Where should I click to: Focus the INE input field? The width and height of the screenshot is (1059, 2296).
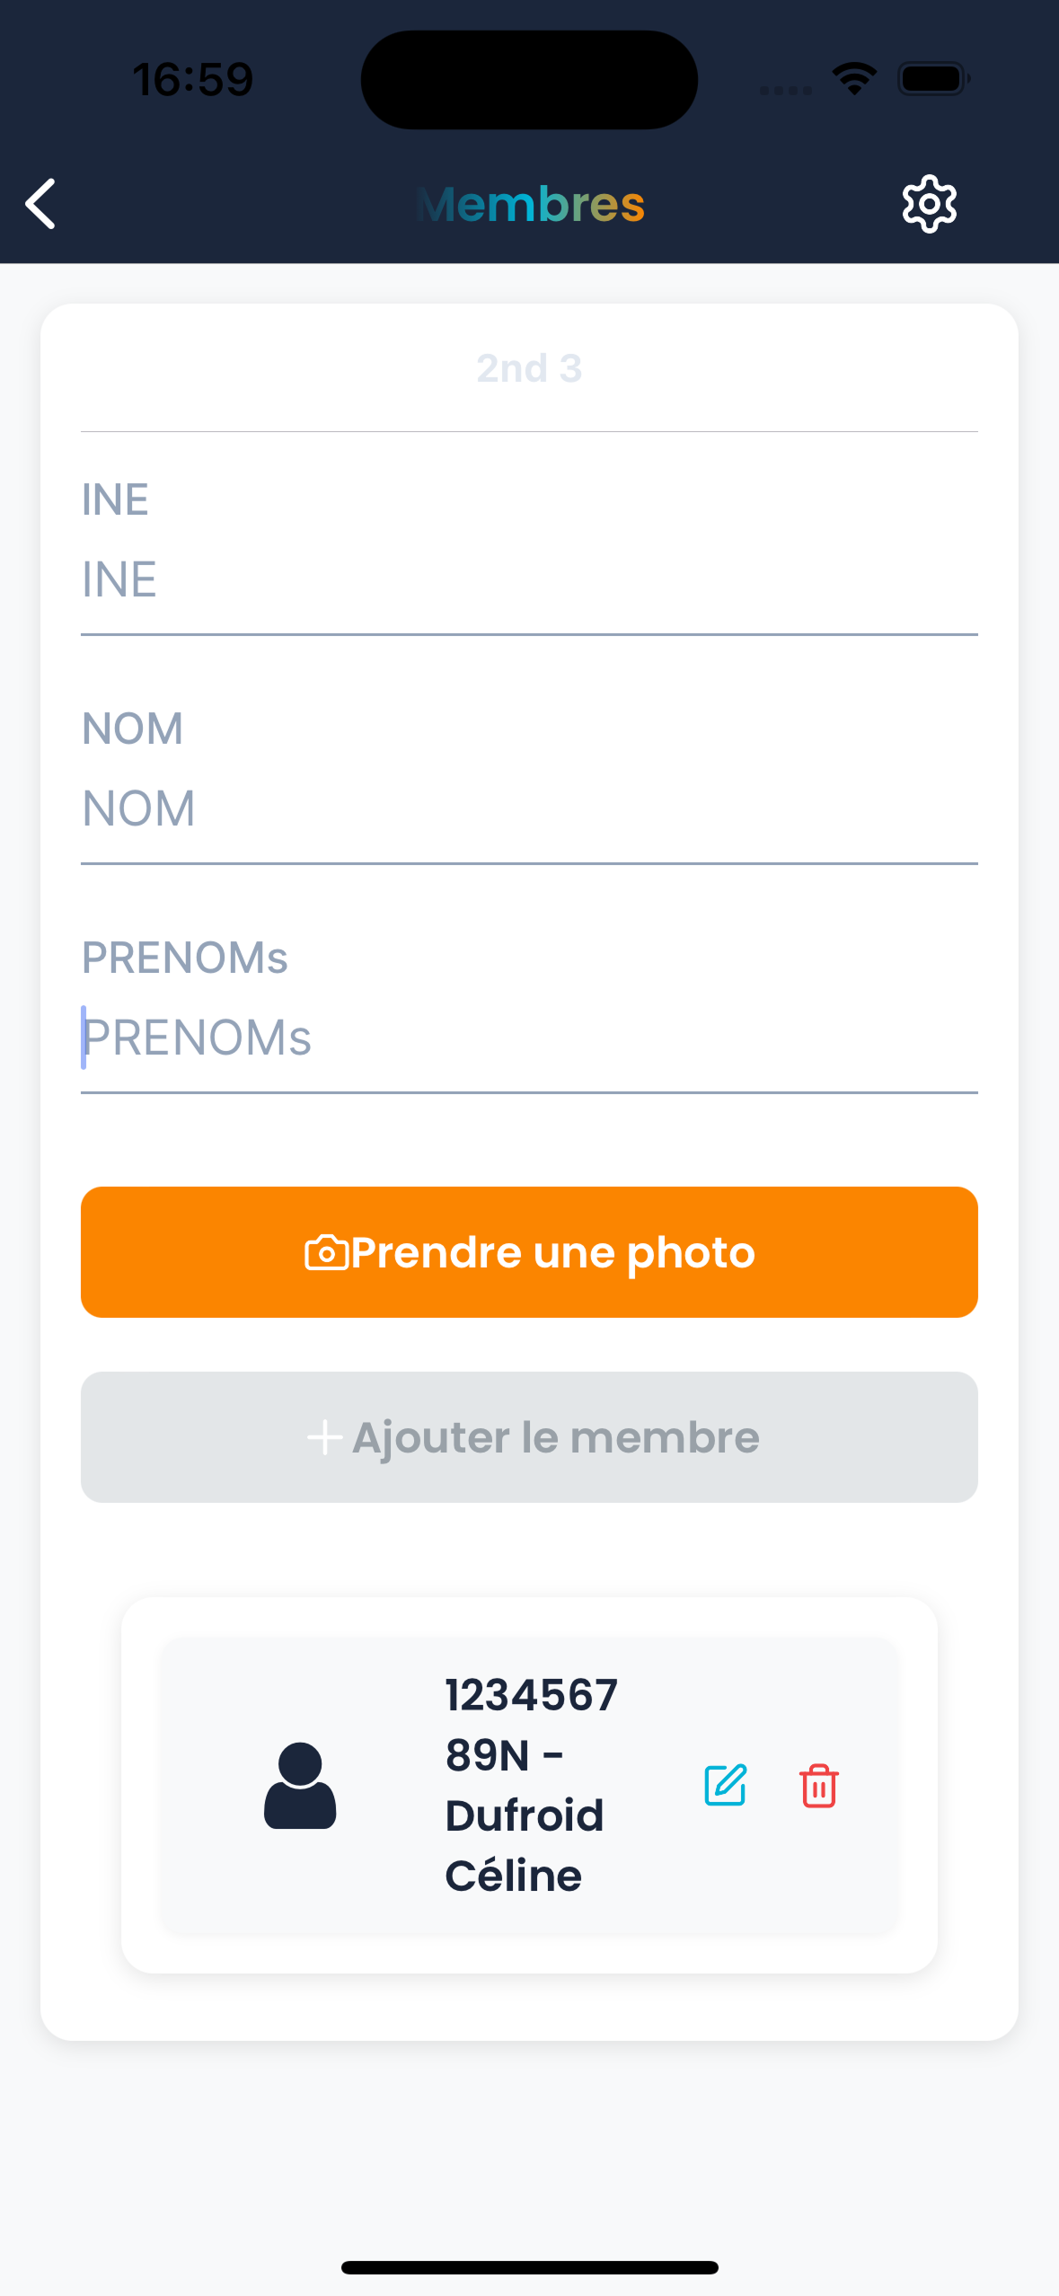pyautogui.click(x=529, y=579)
